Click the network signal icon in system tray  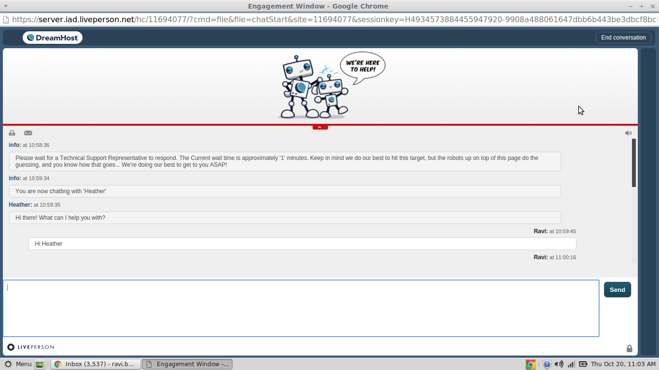tap(570, 364)
